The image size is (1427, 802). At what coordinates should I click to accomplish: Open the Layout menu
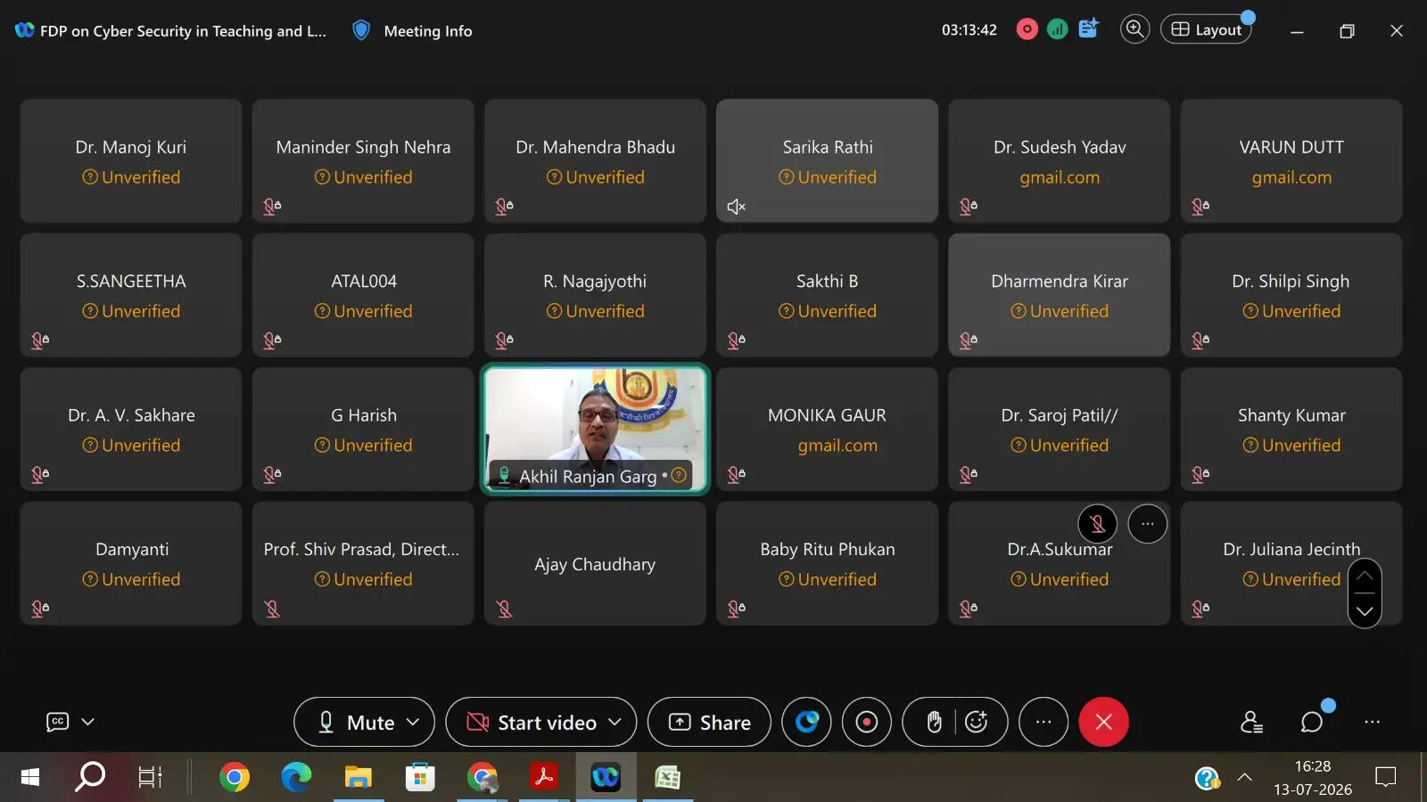(x=1206, y=29)
